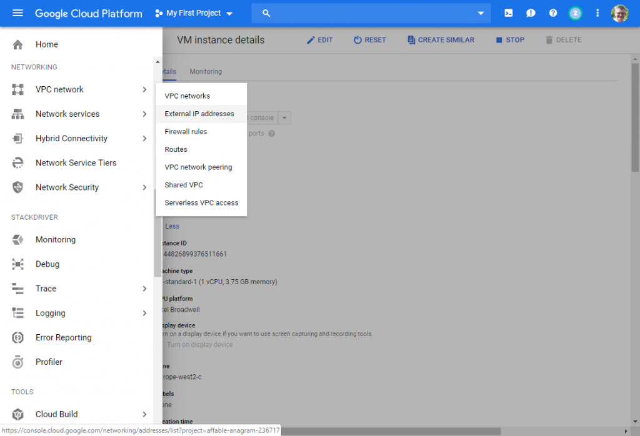Open the three-dot settings menu
Viewport: 640px width, 436px height.
tap(597, 13)
